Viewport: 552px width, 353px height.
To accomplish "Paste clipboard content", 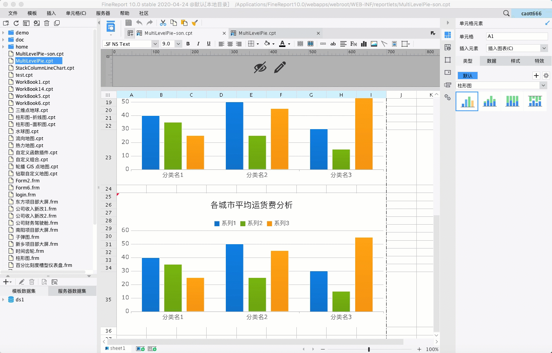I will coord(184,23).
